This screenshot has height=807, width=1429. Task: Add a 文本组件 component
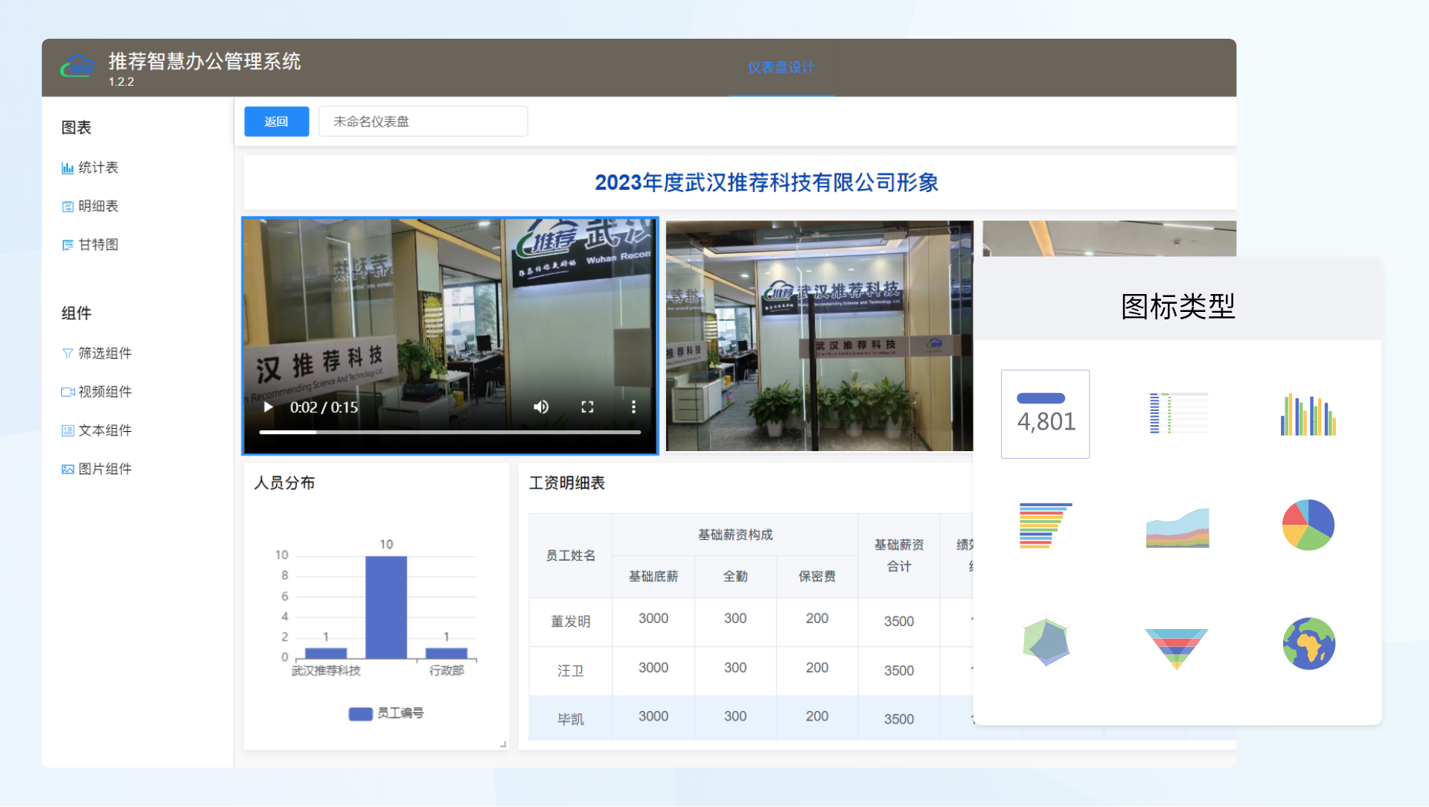pos(105,431)
